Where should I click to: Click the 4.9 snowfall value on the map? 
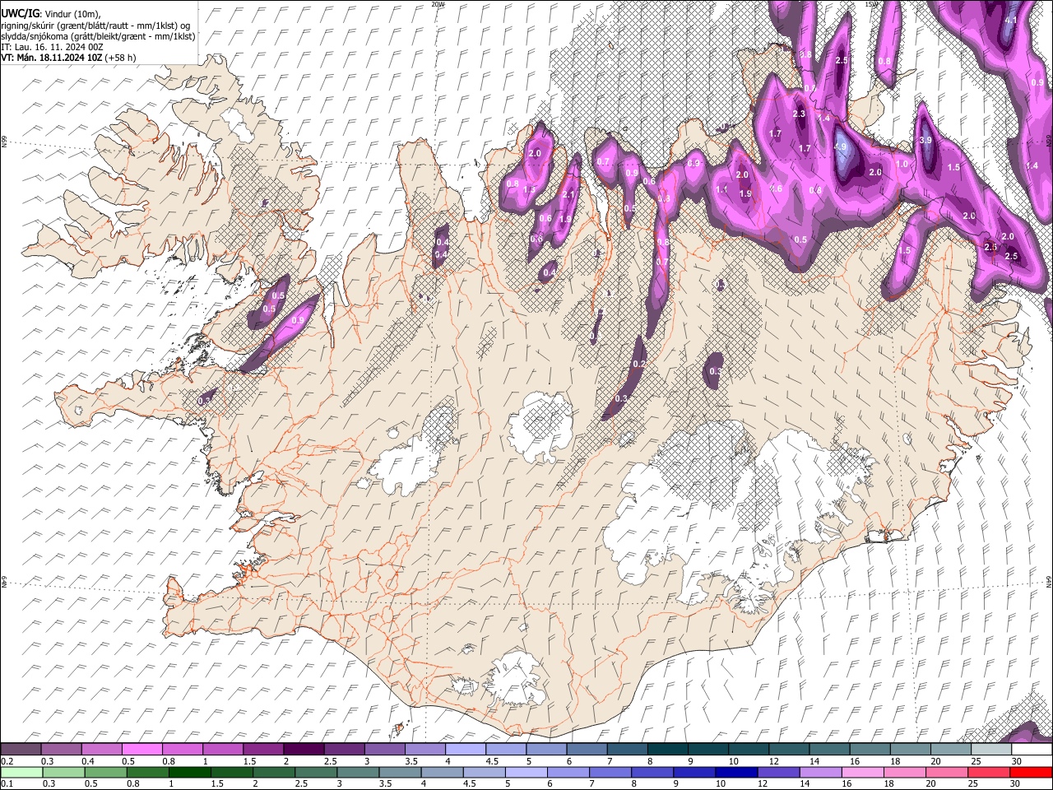point(840,146)
